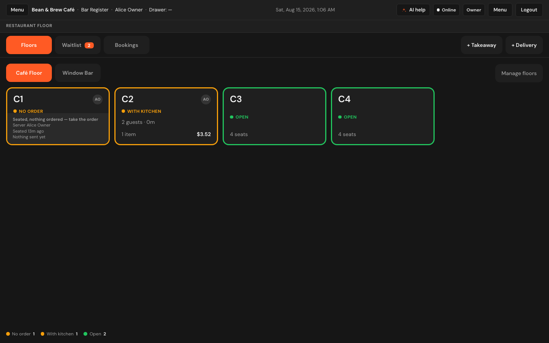Click the AI help sparkle button

(413, 10)
